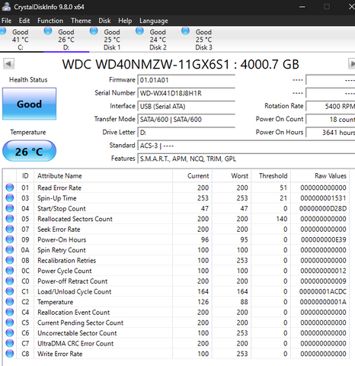
Task: Click the Good health status button
Action: coord(29,104)
